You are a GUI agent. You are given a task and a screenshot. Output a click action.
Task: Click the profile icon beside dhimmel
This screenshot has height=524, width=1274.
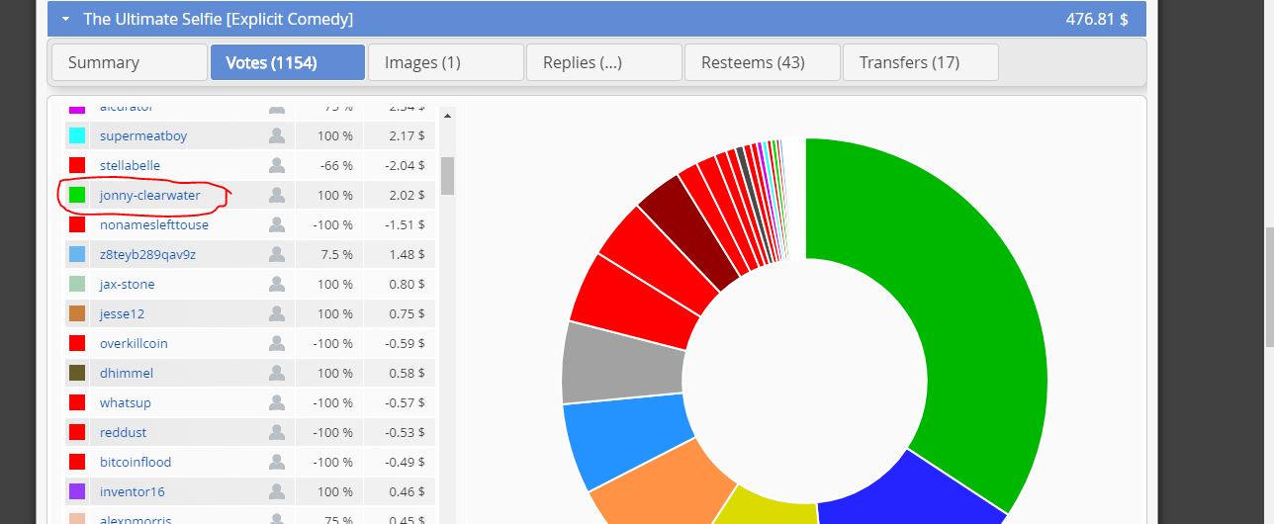point(277,373)
